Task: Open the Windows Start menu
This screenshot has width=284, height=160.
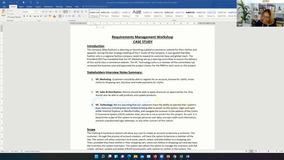Action: tap(96, 156)
